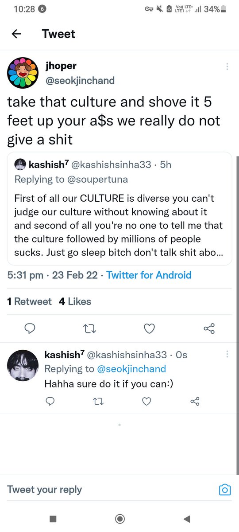
Task: Like the main tweet with the heart icon
Action: point(150,329)
